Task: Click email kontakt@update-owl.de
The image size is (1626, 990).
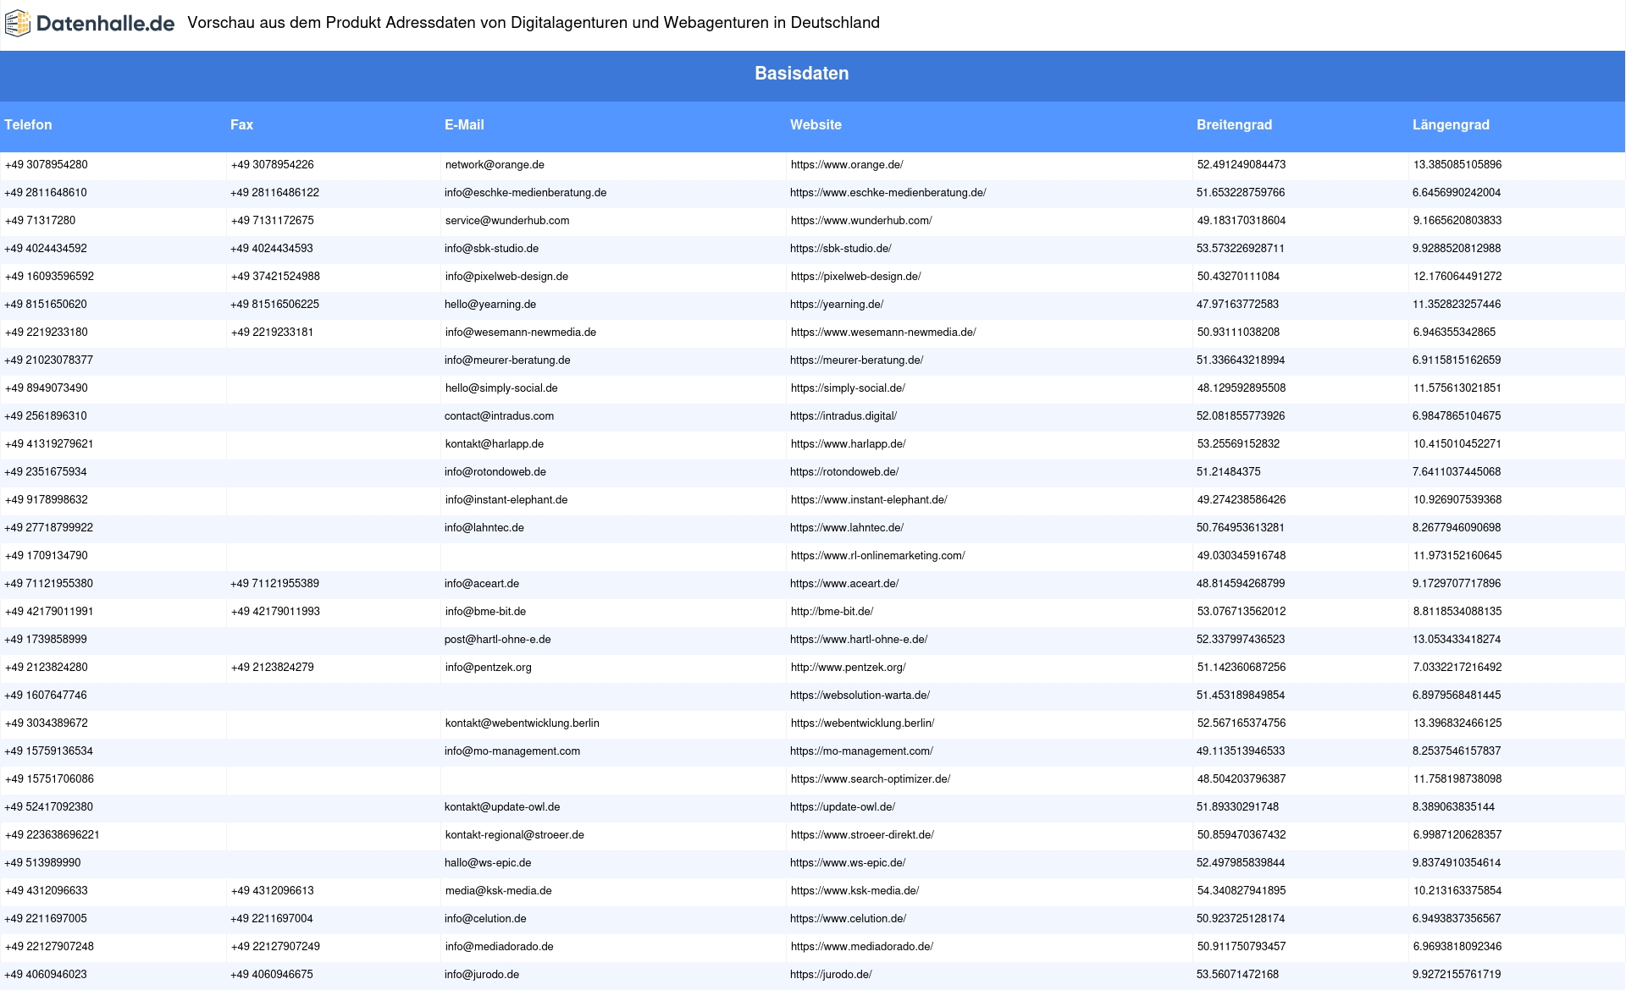Action: tap(502, 807)
